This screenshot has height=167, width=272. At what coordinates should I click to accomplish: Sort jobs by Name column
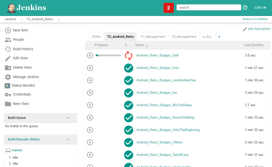pos(141,45)
